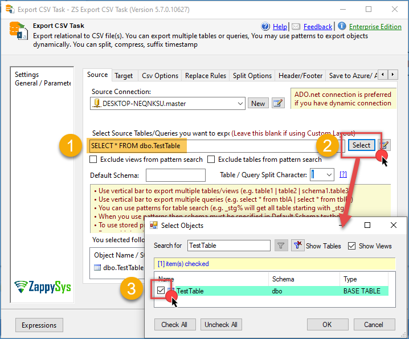Open the Split Options tab
The image size is (409, 339).
point(252,76)
